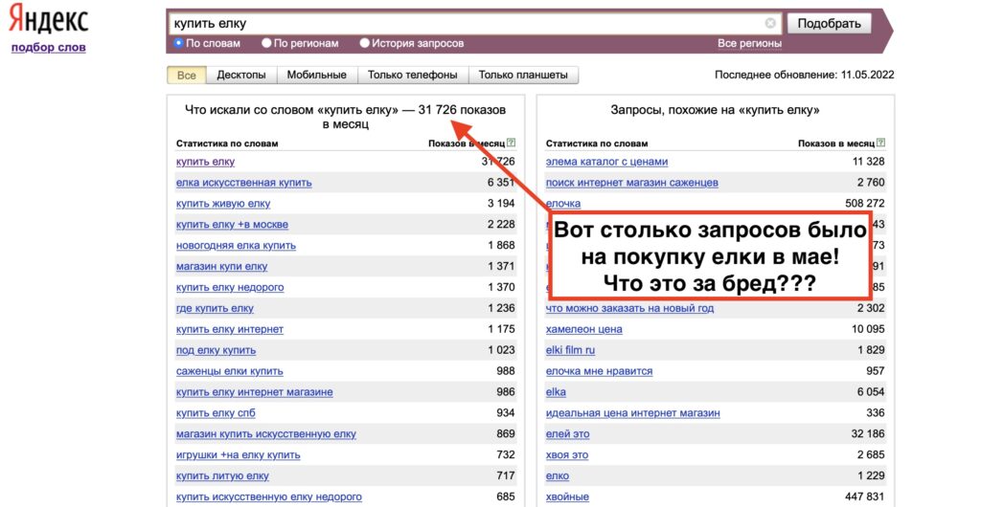Image resolution: width=981 pixels, height=507 pixels.
Task: Open купить елку недорого link
Action: click(x=230, y=287)
